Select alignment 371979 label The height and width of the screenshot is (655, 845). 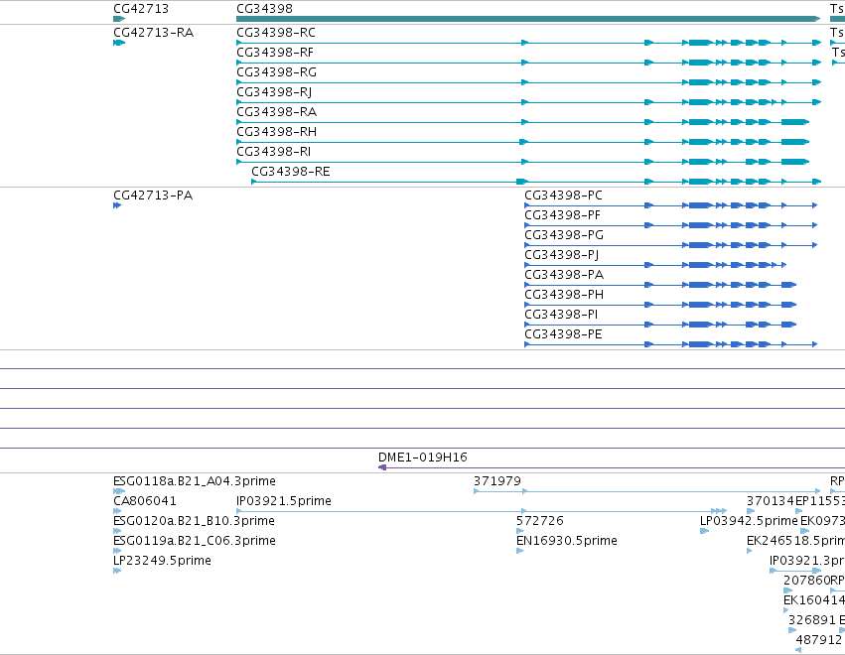pos(497,481)
